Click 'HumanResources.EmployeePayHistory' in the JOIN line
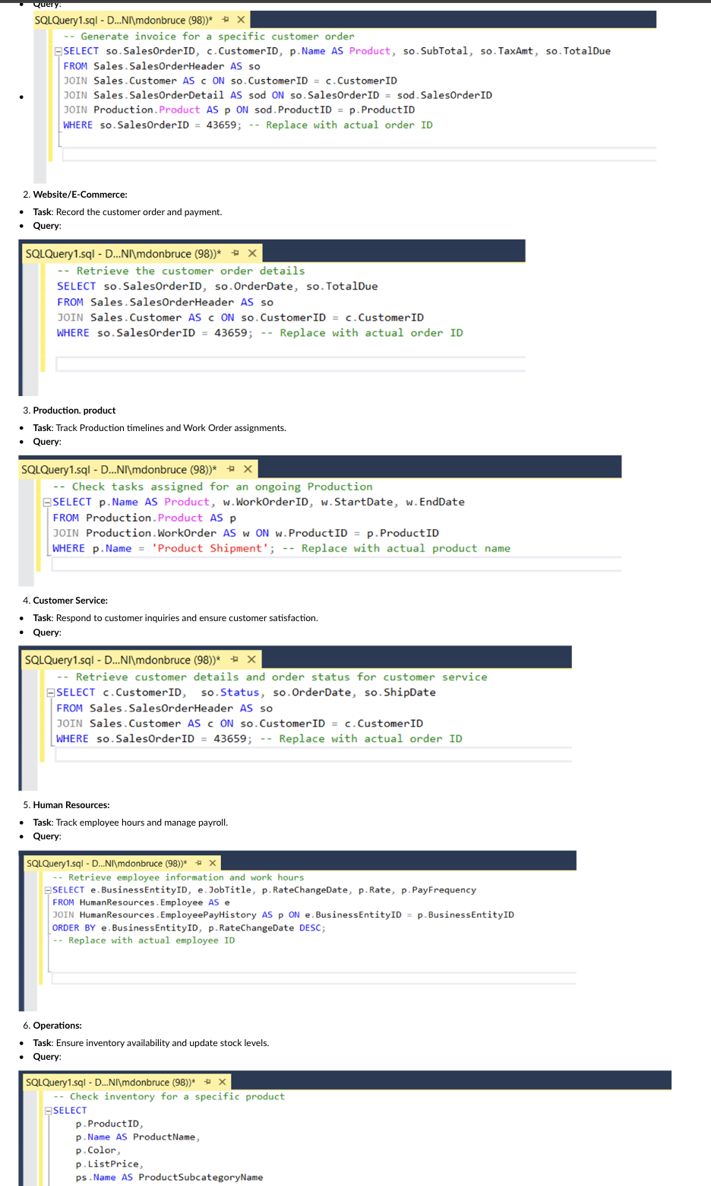The image size is (711, 1186). pyautogui.click(x=168, y=915)
